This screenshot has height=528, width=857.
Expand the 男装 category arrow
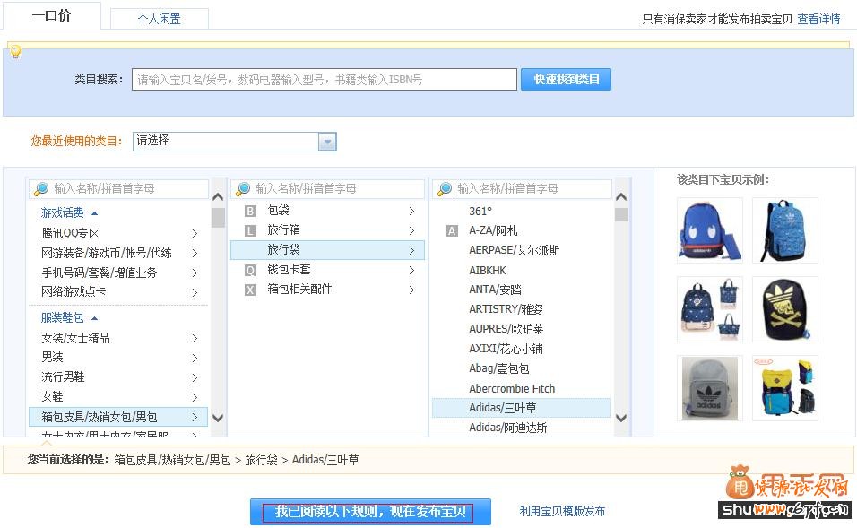(x=195, y=357)
